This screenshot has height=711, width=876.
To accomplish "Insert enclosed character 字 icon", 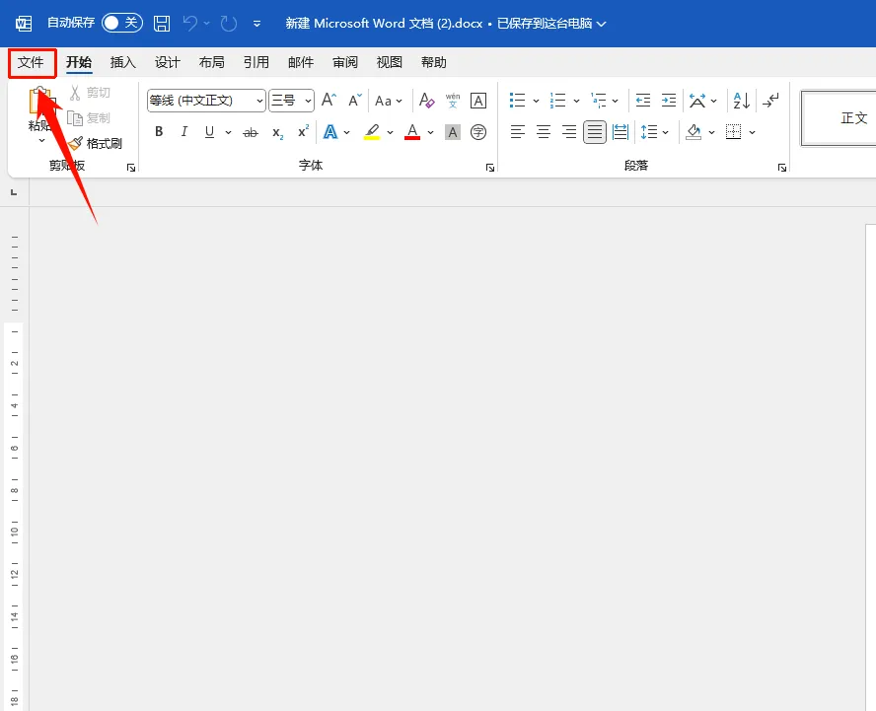I will click(478, 132).
